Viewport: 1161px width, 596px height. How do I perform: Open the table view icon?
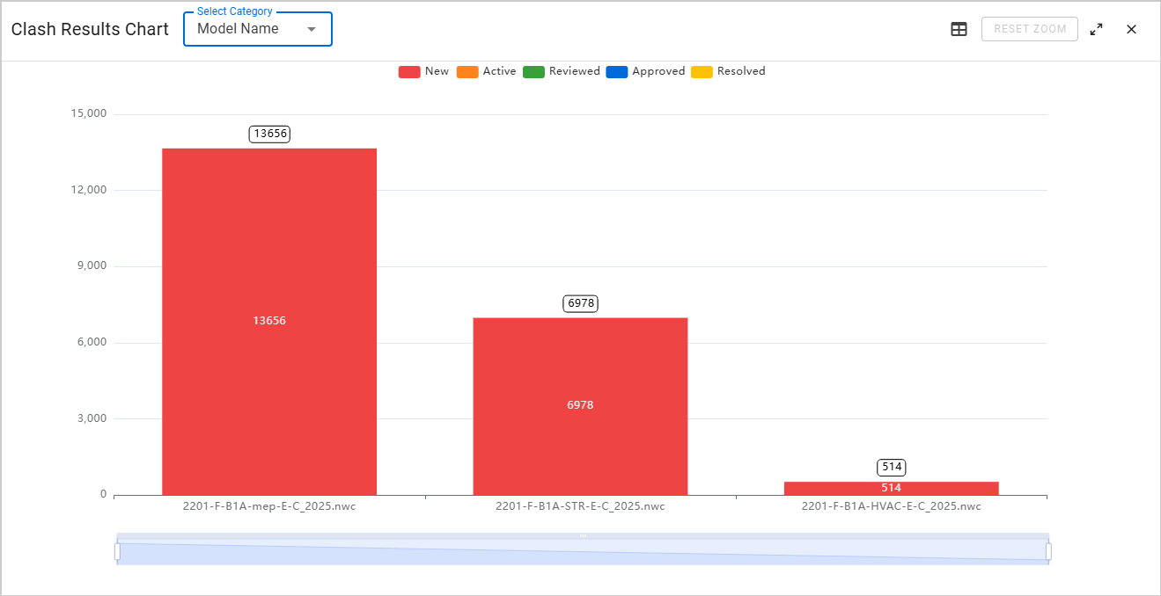(959, 29)
